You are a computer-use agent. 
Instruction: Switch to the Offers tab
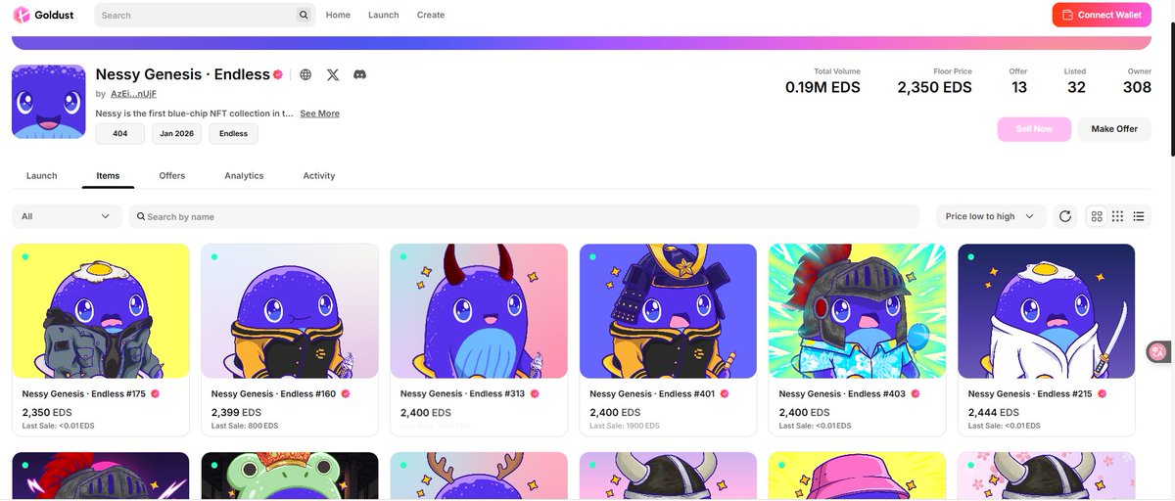172,176
